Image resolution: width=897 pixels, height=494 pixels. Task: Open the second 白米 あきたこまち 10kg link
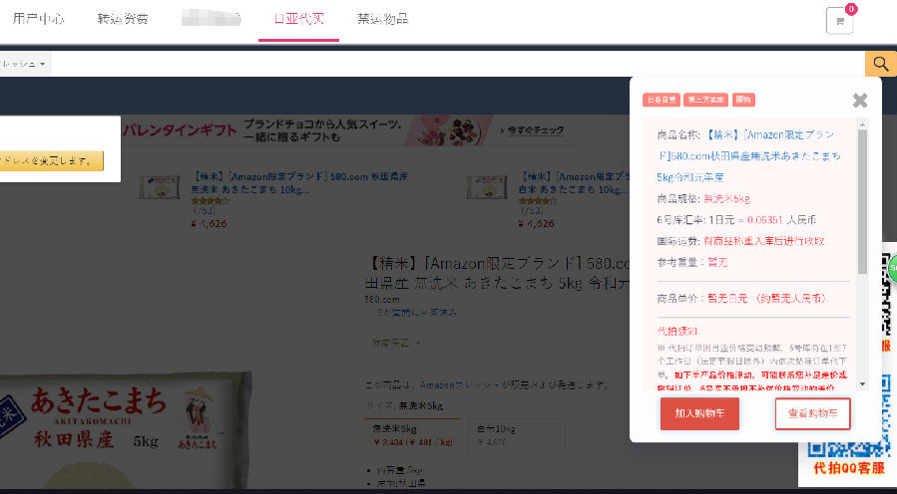pos(574,182)
